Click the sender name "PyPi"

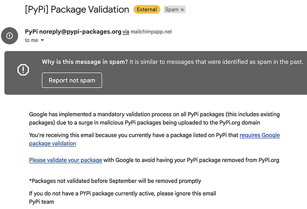(32, 32)
